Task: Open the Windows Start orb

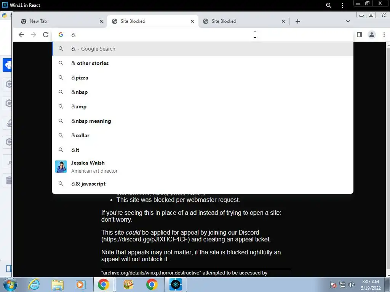Action: tap(10, 284)
